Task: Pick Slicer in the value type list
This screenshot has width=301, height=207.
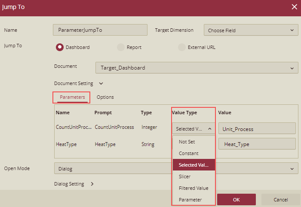Action: coord(185,177)
